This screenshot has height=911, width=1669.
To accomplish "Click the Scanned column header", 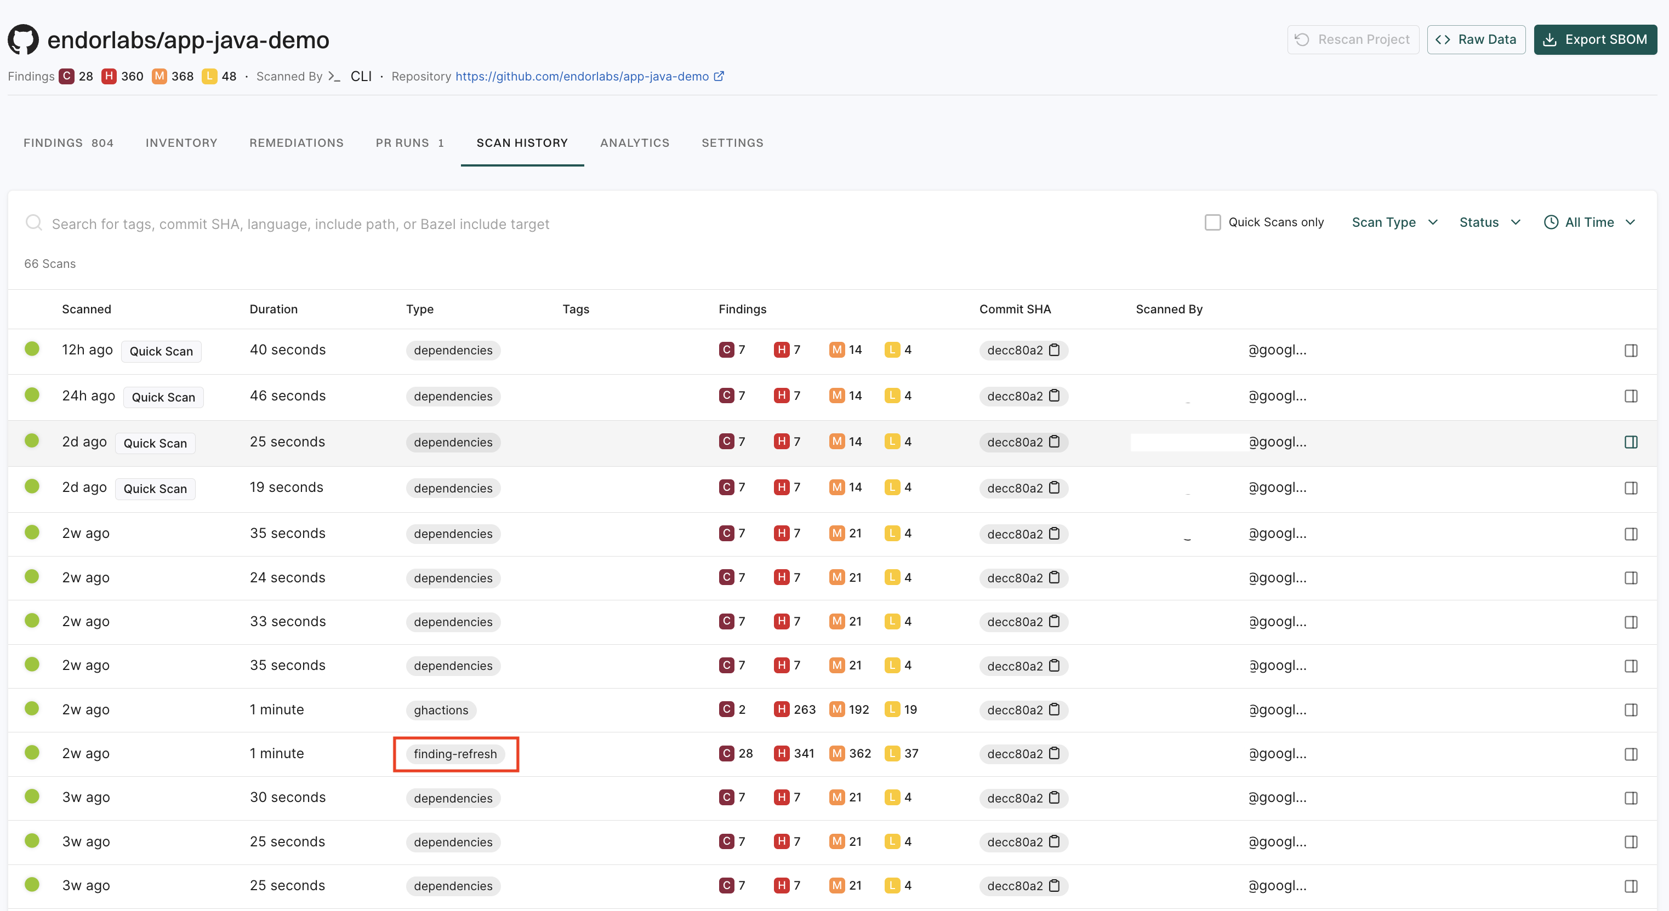I will (x=86, y=309).
